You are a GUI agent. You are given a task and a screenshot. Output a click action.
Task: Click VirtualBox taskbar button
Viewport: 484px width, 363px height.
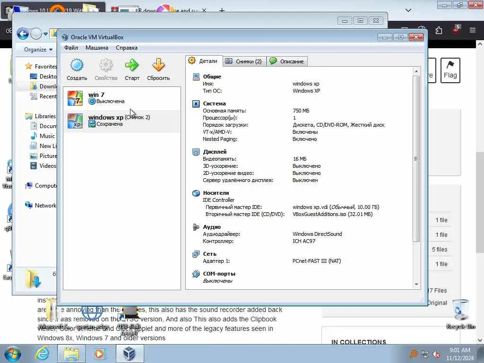[130, 354]
